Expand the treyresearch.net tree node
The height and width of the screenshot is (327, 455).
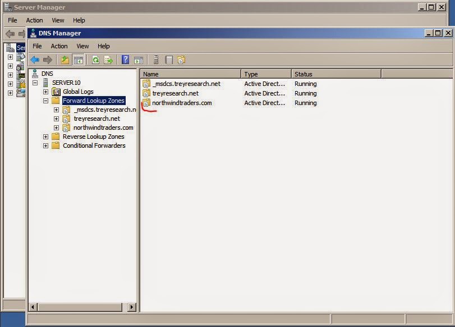click(56, 119)
